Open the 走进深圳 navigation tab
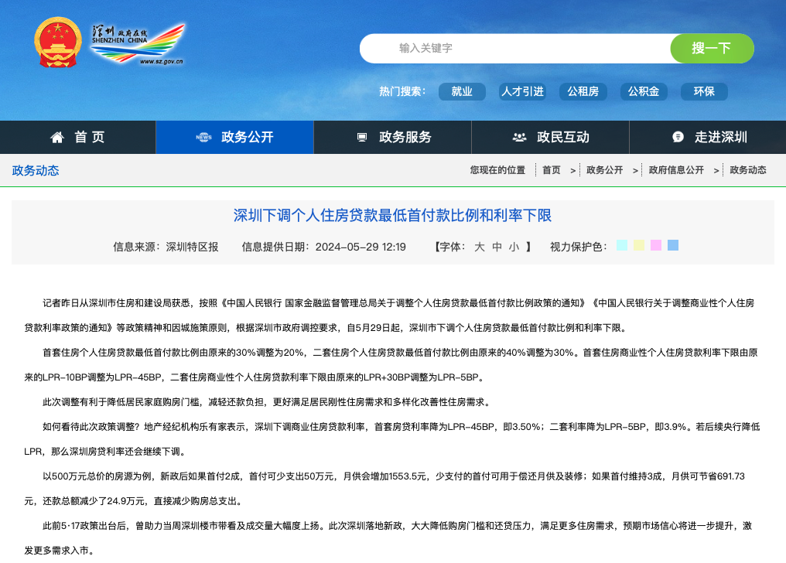 coord(707,137)
